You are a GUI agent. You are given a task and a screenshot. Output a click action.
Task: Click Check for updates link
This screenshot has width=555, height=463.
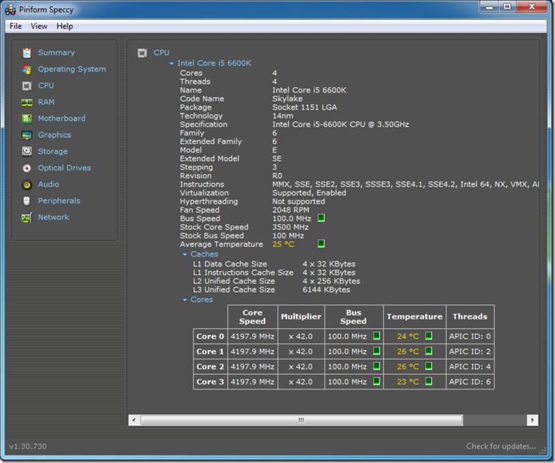[500, 446]
